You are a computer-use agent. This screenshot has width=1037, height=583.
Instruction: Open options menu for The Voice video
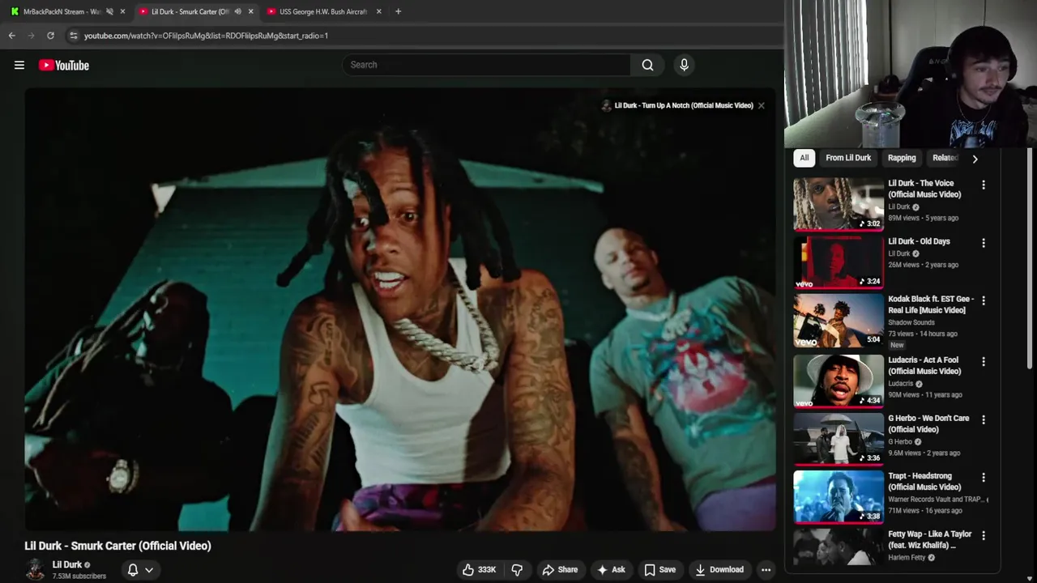(984, 185)
